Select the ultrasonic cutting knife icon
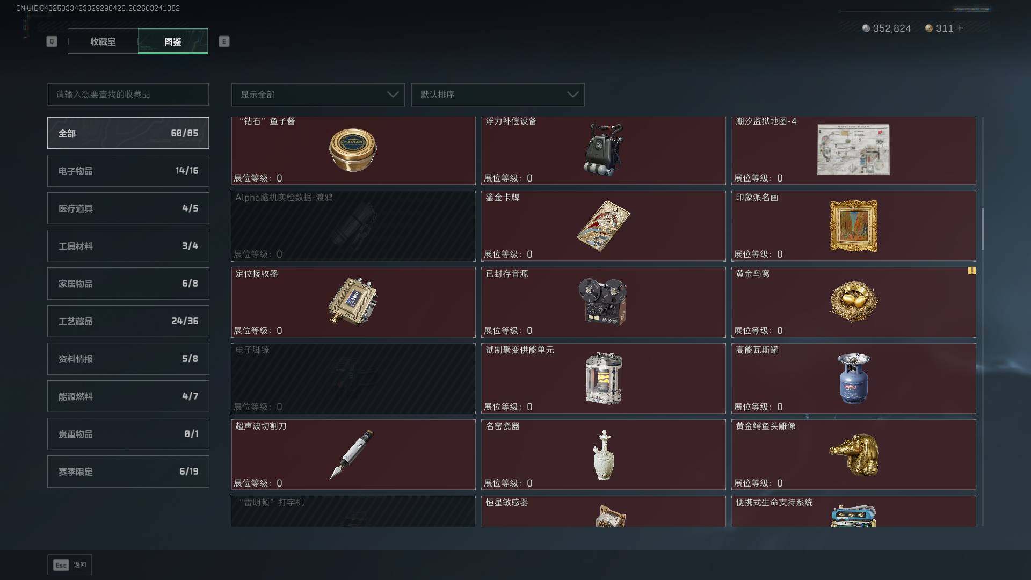 click(x=352, y=454)
